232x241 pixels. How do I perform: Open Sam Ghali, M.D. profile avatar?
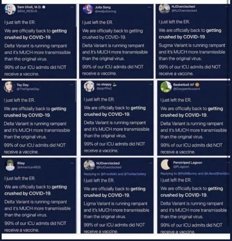click(10, 9)
